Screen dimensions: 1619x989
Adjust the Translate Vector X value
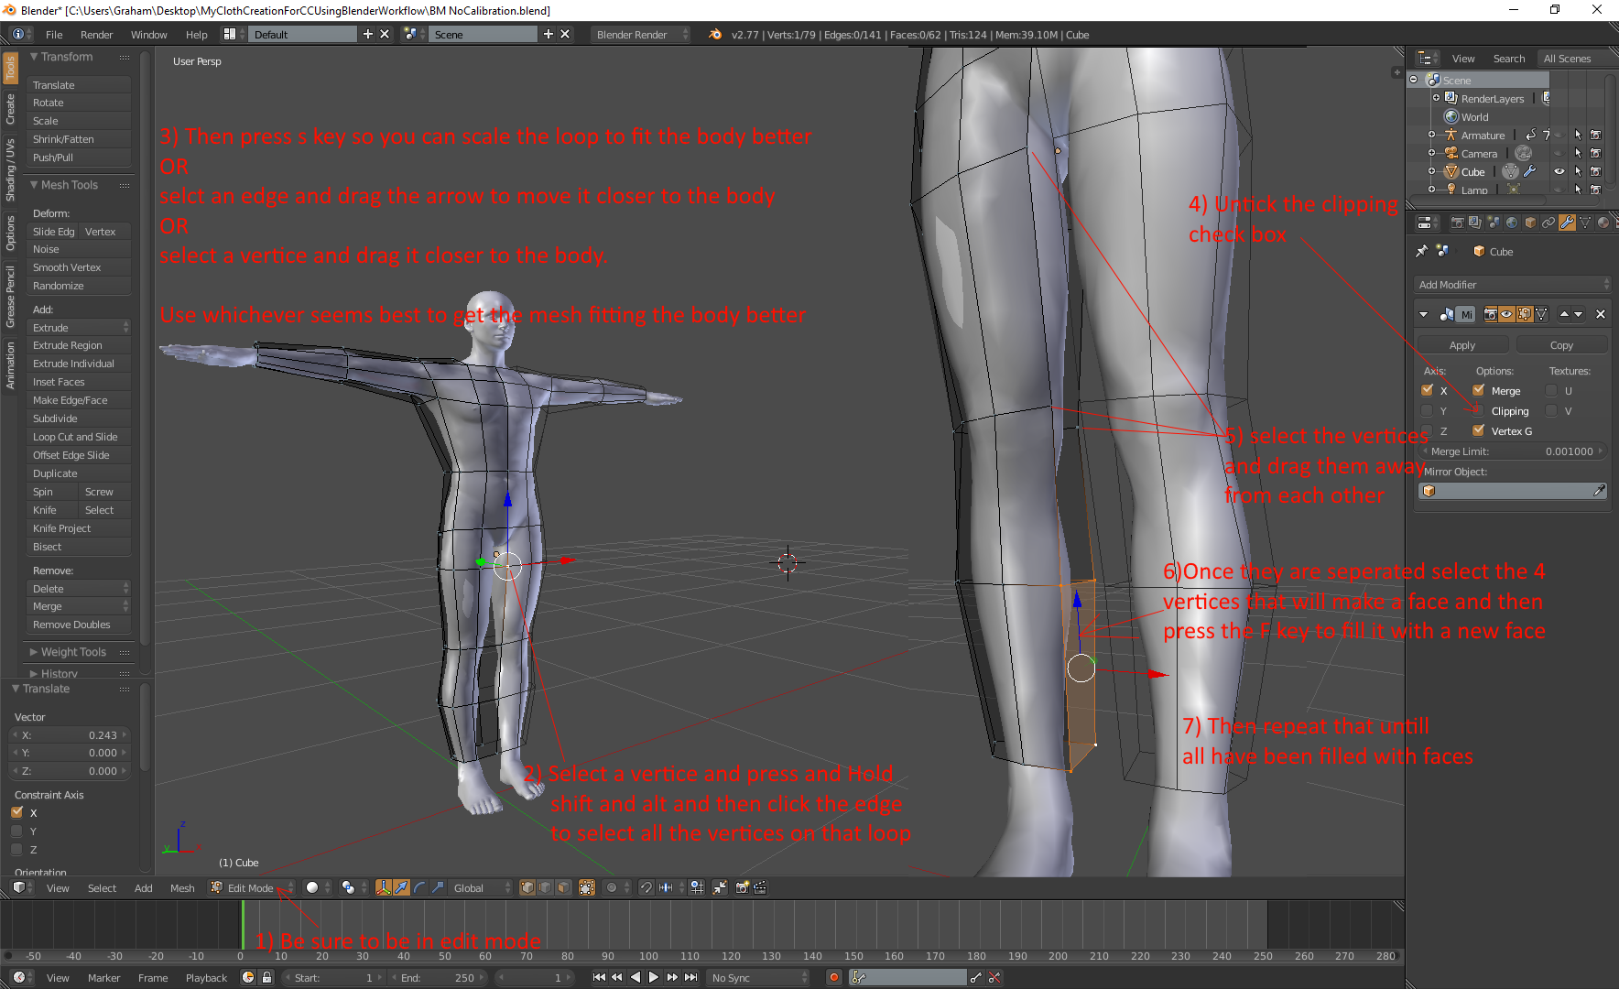click(69, 734)
